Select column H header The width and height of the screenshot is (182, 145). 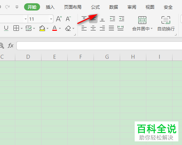[x=133, y=57]
